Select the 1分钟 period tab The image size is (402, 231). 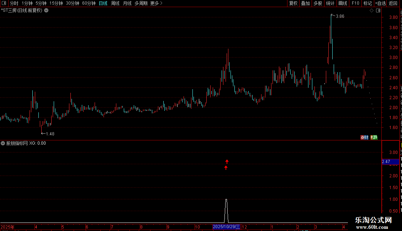point(27,3)
